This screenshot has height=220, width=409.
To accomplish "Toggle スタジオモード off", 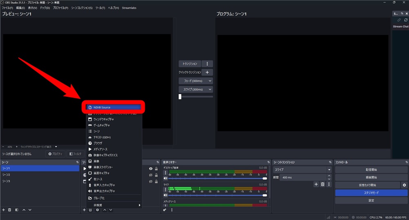I will tap(371, 193).
